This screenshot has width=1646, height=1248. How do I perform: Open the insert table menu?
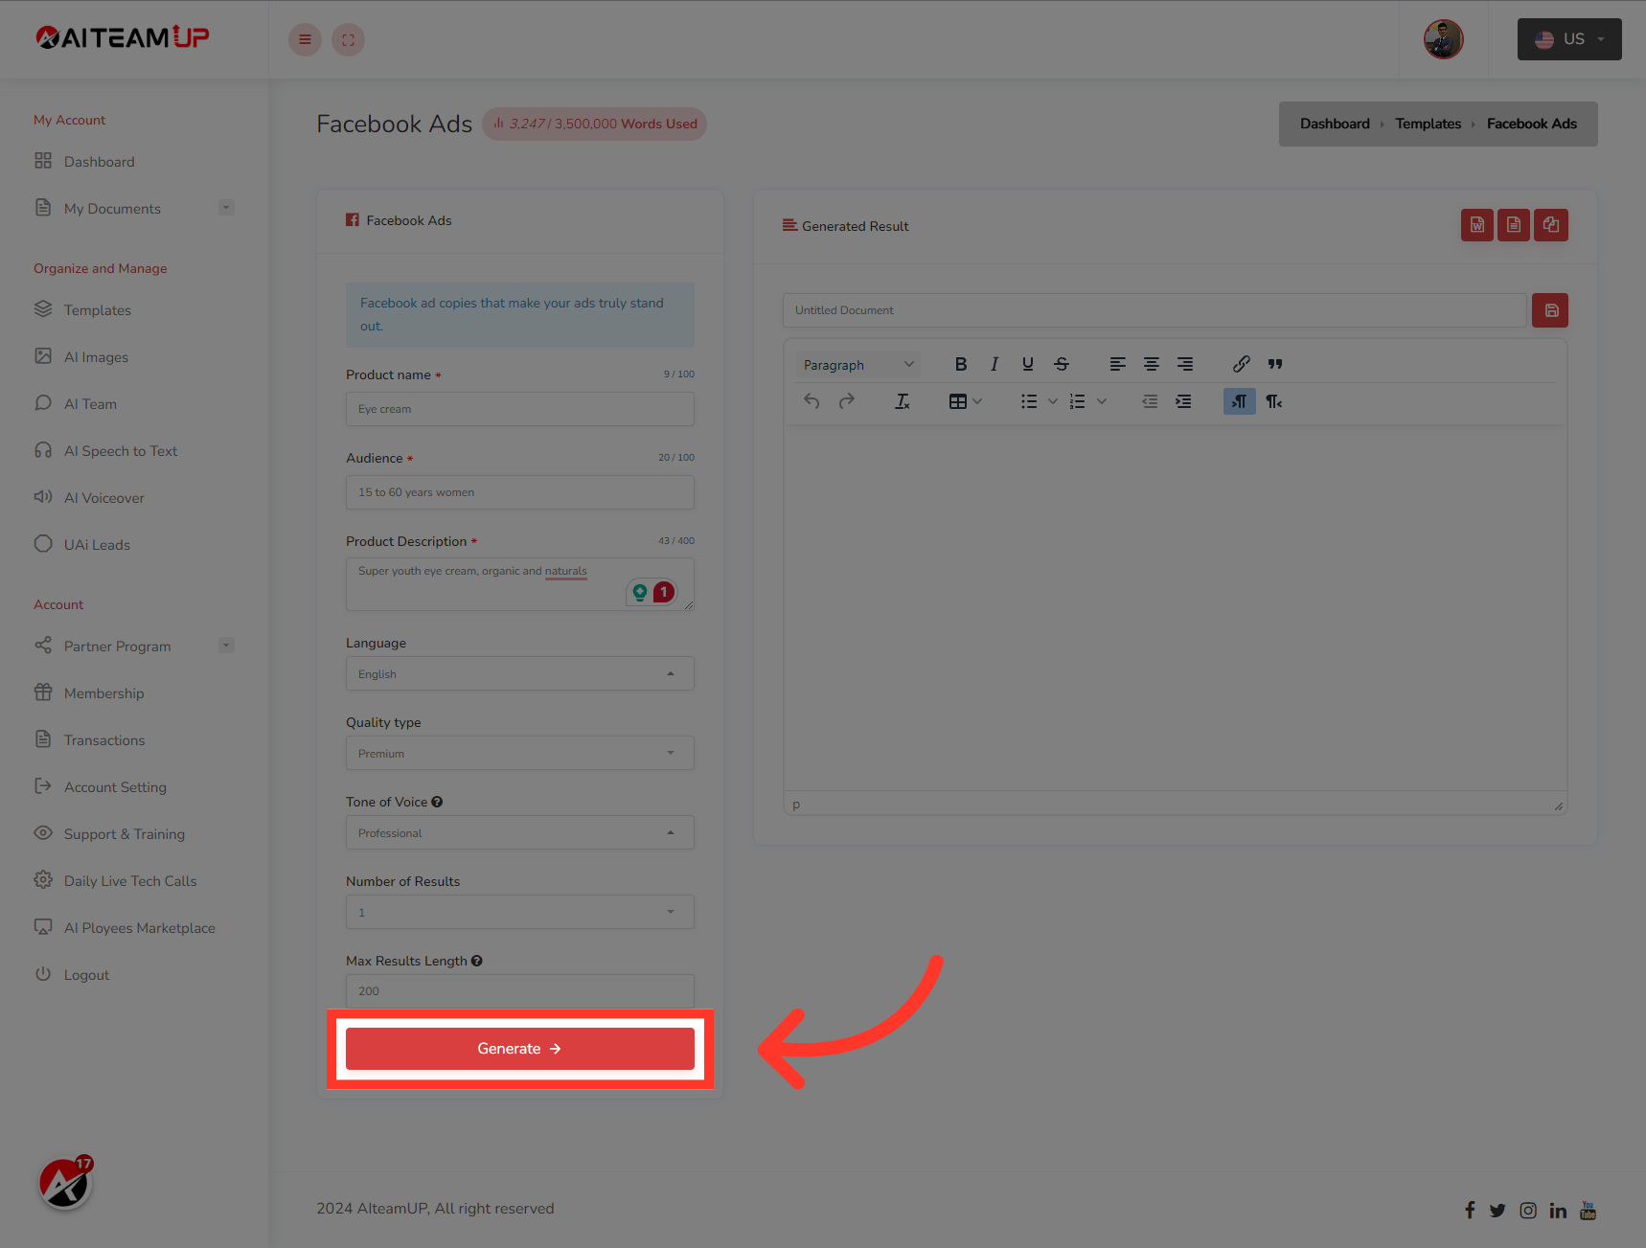[965, 401]
